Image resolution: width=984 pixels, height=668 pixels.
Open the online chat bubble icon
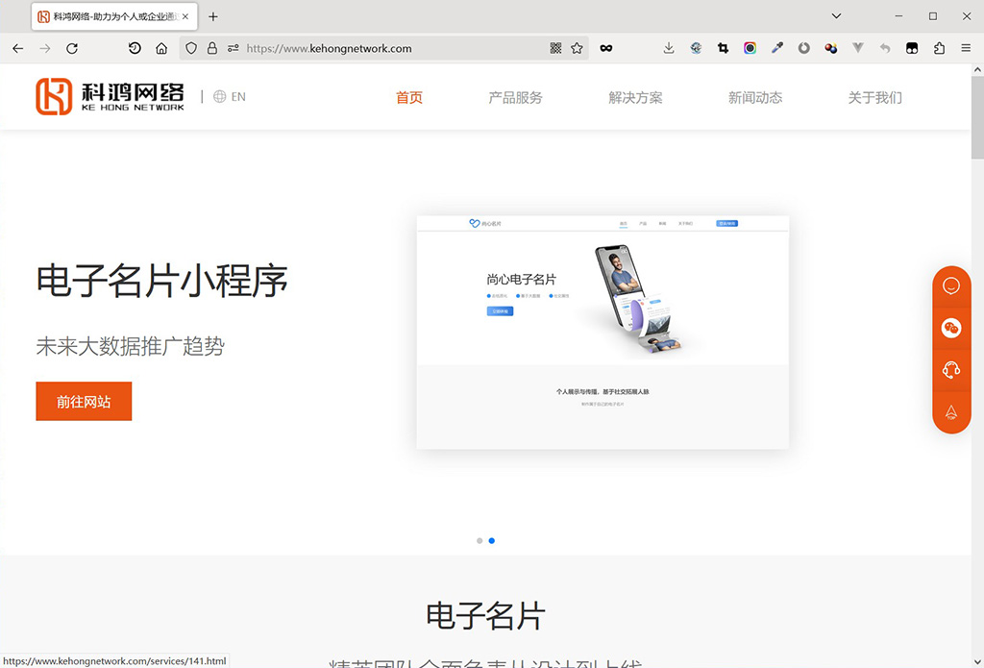pos(951,285)
